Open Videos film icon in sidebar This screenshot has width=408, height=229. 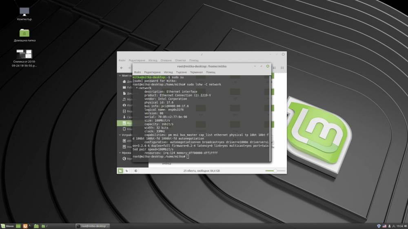tap(124, 111)
